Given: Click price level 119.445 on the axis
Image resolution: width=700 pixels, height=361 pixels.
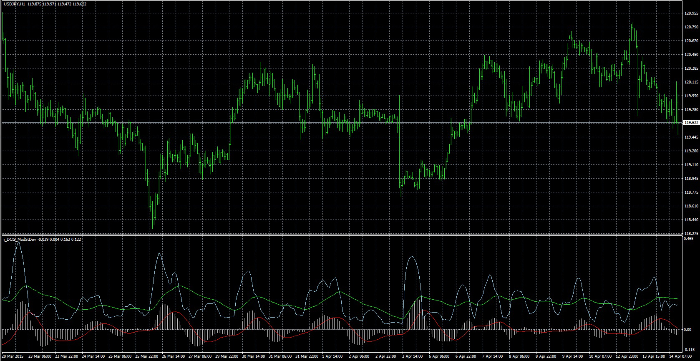Looking at the screenshot, I should [x=691, y=137].
